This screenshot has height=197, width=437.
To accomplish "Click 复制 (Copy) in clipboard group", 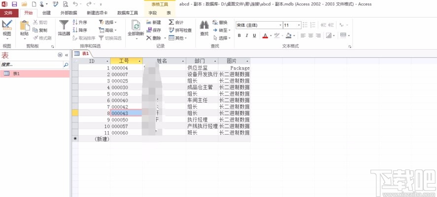I will point(40,30).
